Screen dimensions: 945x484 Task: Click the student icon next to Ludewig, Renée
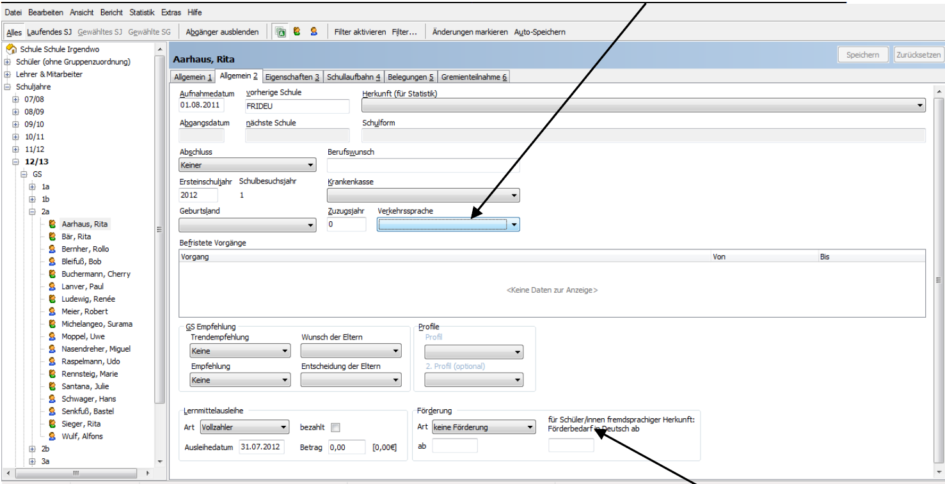tap(52, 299)
